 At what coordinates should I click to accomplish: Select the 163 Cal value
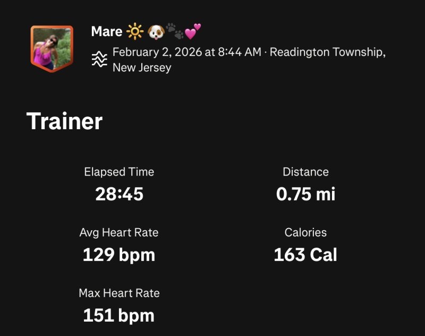[x=305, y=255]
